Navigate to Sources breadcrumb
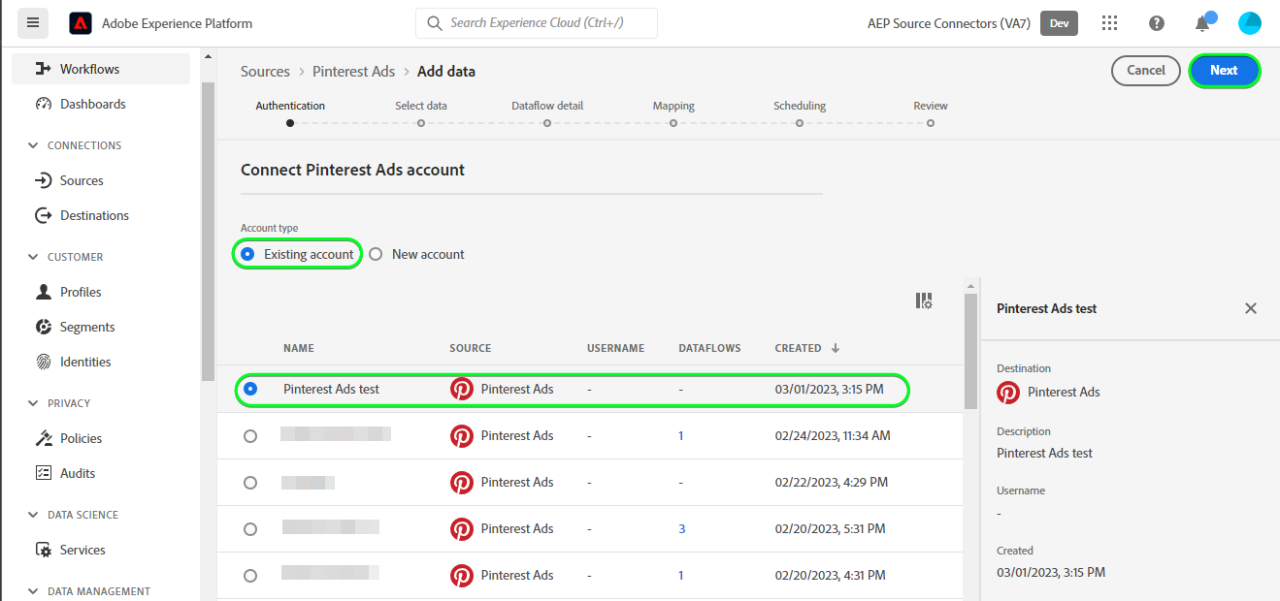 [265, 71]
